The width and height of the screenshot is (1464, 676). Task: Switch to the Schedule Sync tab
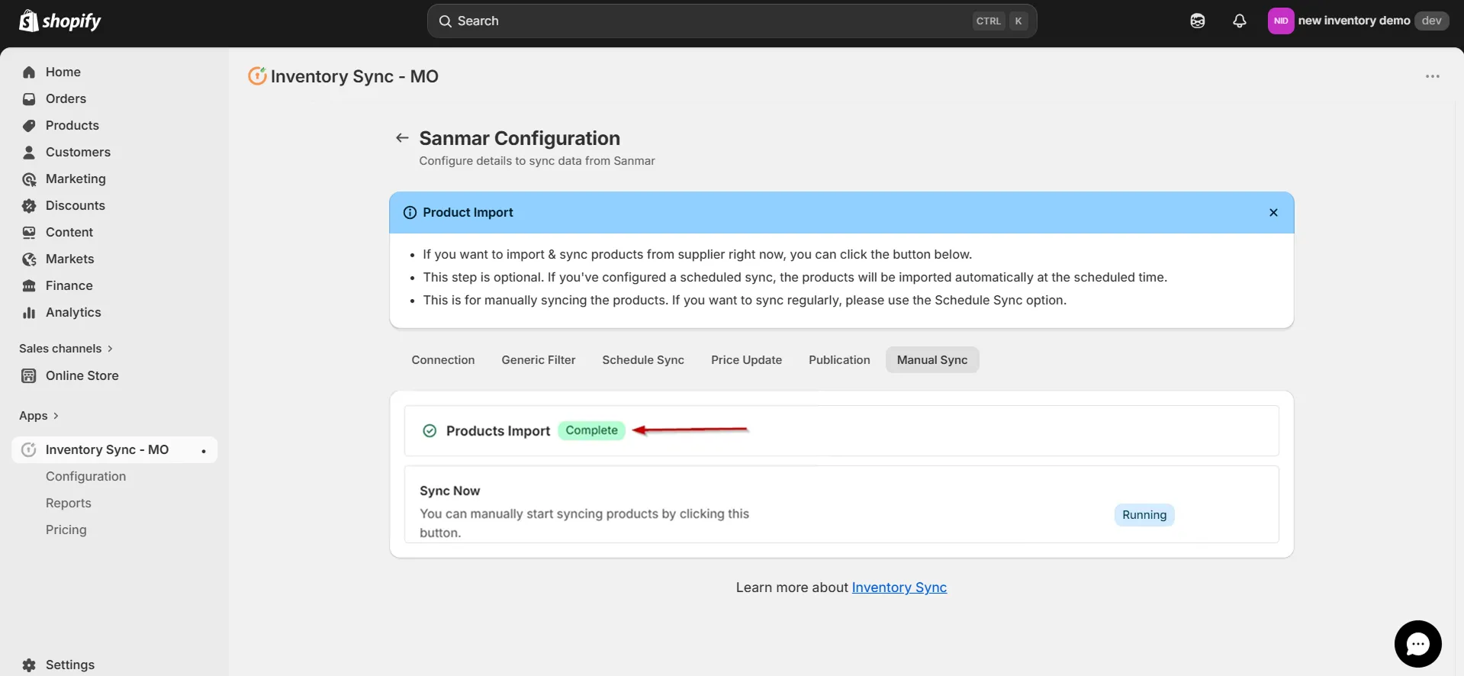point(643,360)
